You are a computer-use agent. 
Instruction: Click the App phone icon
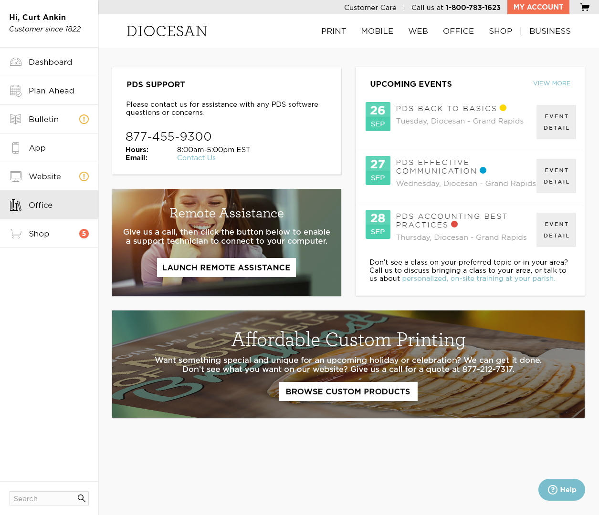16,148
